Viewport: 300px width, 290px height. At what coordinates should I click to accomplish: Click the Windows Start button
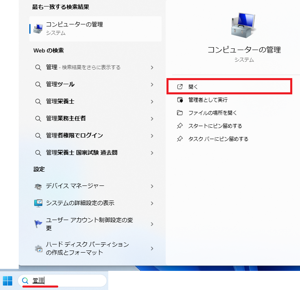click(x=7, y=281)
